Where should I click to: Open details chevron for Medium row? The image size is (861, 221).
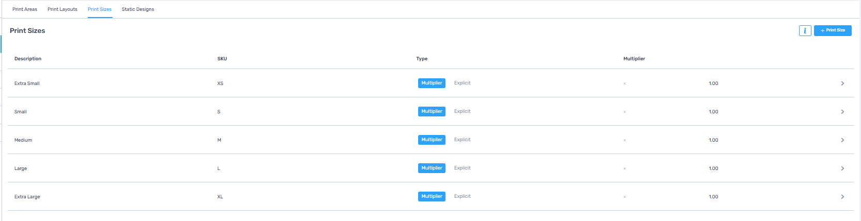point(842,140)
